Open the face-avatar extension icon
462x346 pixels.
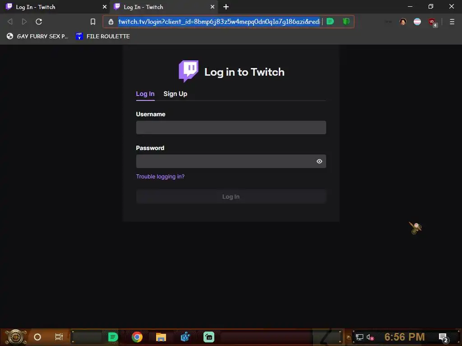tap(403, 22)
